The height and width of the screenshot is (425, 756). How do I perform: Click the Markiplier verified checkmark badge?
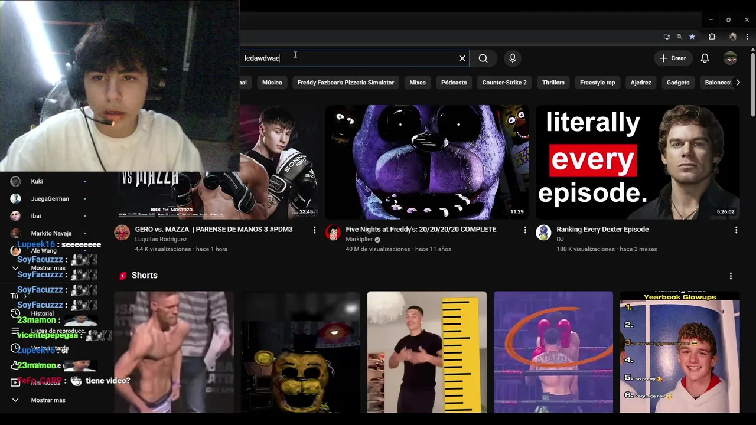[x=377, y=240]
